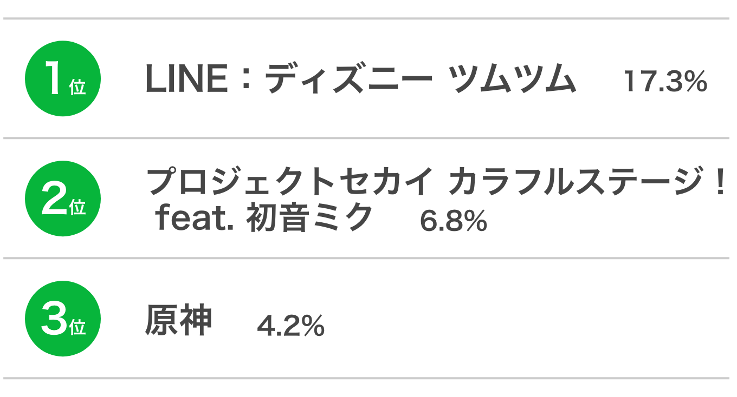The image size is (737, 397).
Task: Open the 原神 game title
Action: 178,321
